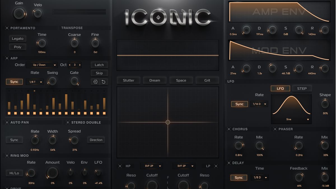Click the Stereo Double Spread knob
The height and width of the screenshot is (189, 336).
74,140
